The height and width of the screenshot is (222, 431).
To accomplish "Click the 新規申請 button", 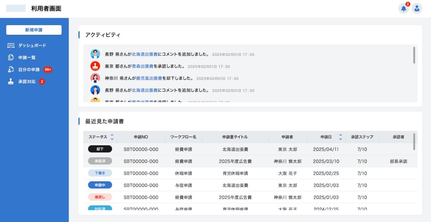I will coord(34,30).
